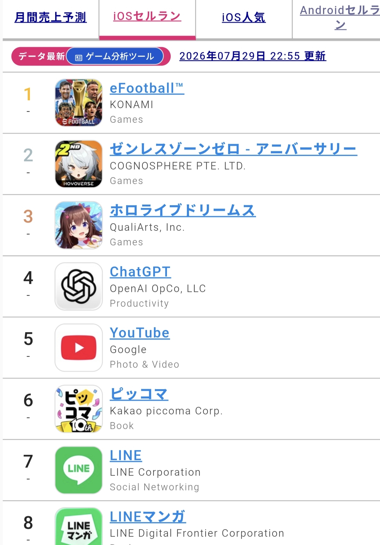
Task: Select the green LINE app icon
Action: (78, 470)
